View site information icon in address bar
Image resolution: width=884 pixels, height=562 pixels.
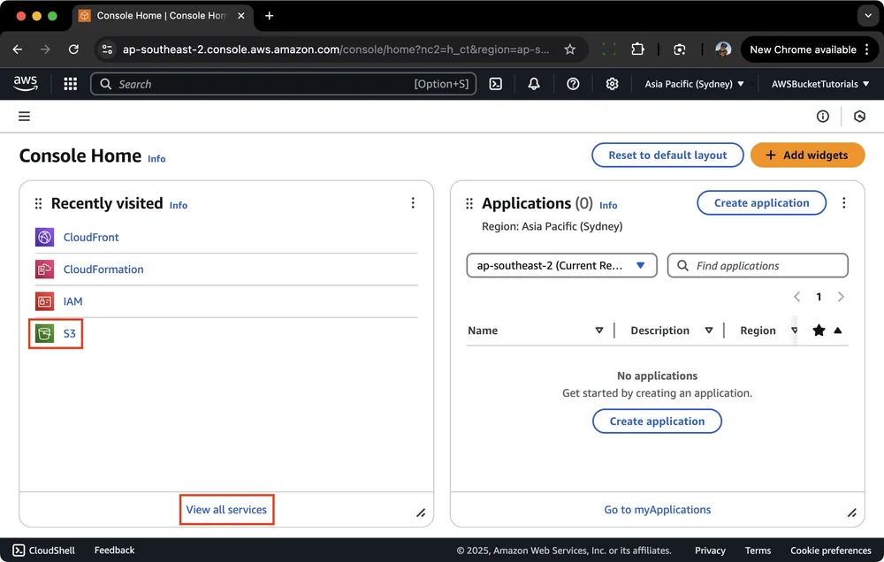click(107, 49)
